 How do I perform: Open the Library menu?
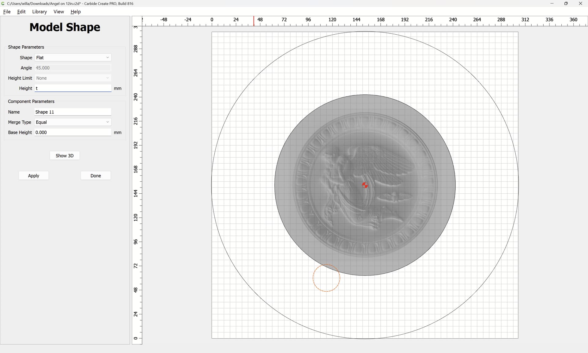coord(40,12)
